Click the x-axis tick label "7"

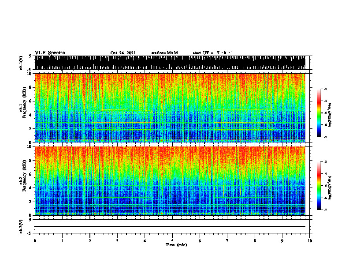click(227, 241)
